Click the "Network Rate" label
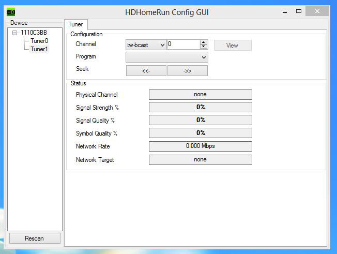The width and height of the screenshot is (337, 254). (93, 146)
